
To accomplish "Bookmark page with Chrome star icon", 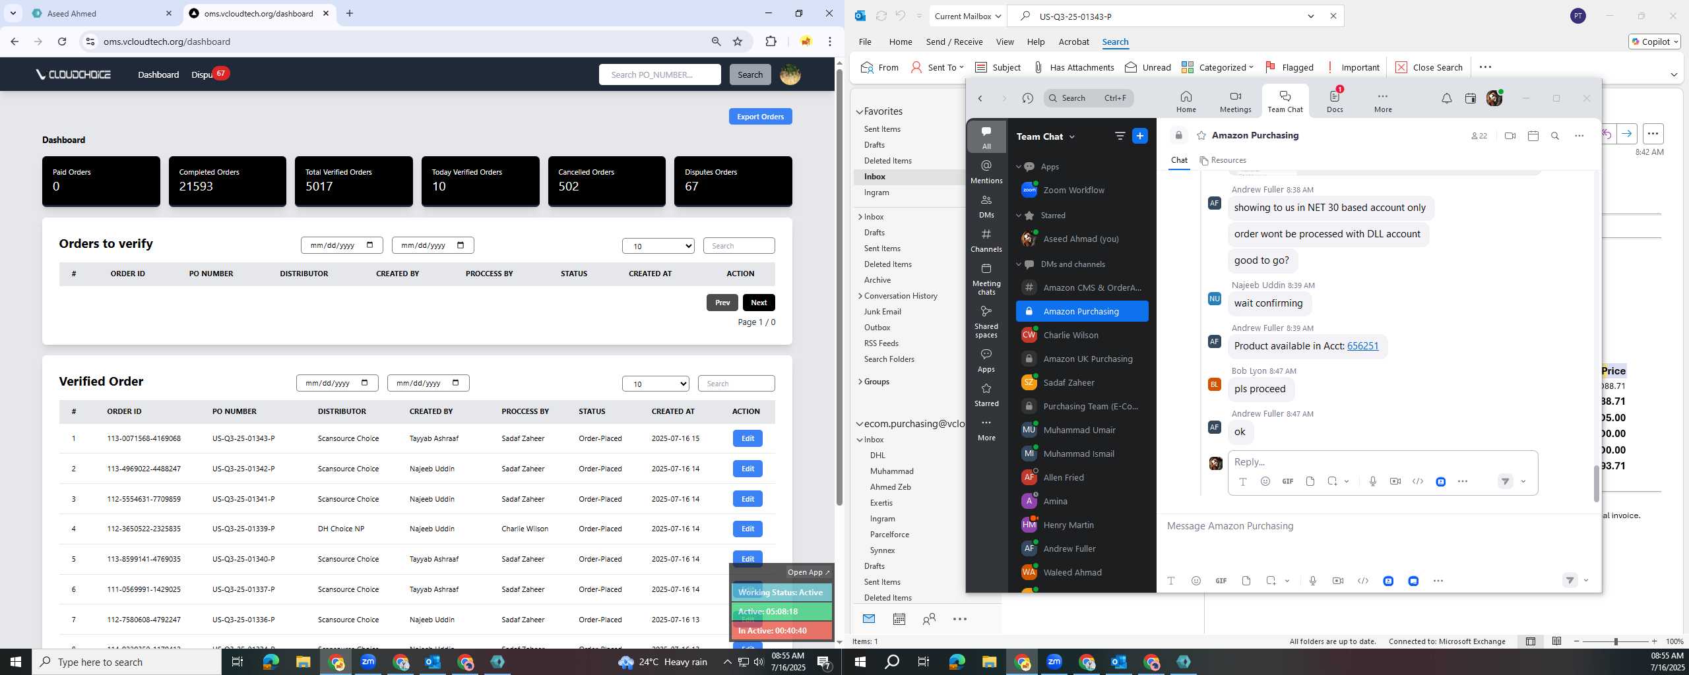I will pos(738,42).
